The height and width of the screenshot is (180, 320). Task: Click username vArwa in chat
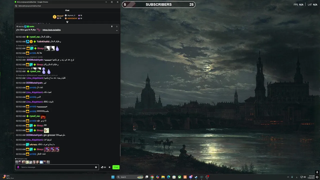pos(33,144)
